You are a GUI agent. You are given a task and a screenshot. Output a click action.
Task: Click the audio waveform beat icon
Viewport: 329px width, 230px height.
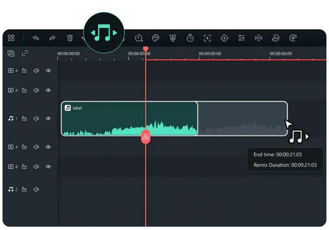tap(259, 38)
